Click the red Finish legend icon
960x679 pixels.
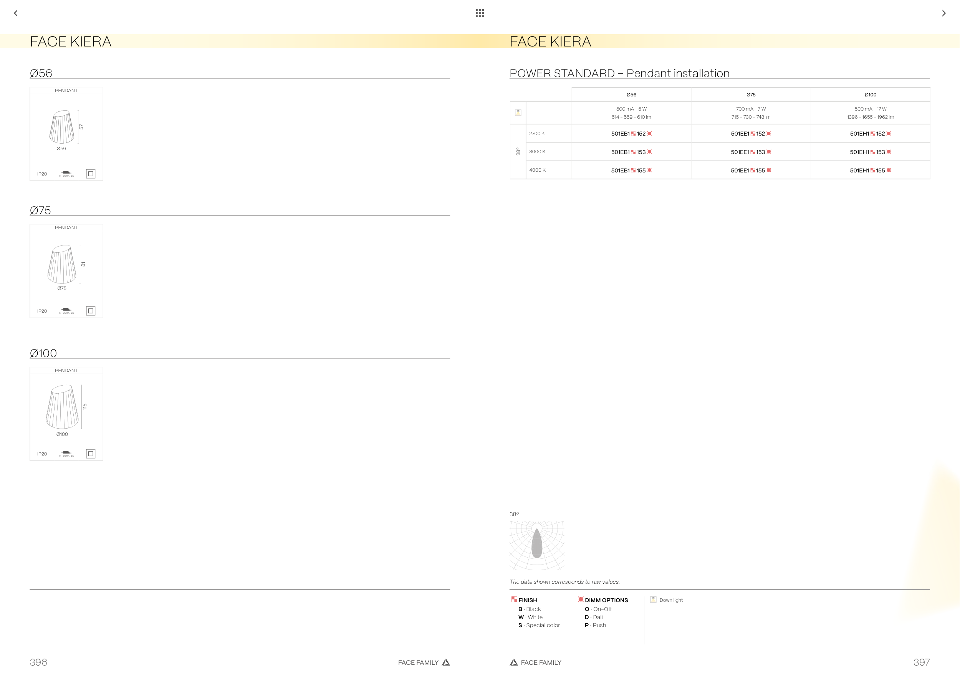(514, 599)
